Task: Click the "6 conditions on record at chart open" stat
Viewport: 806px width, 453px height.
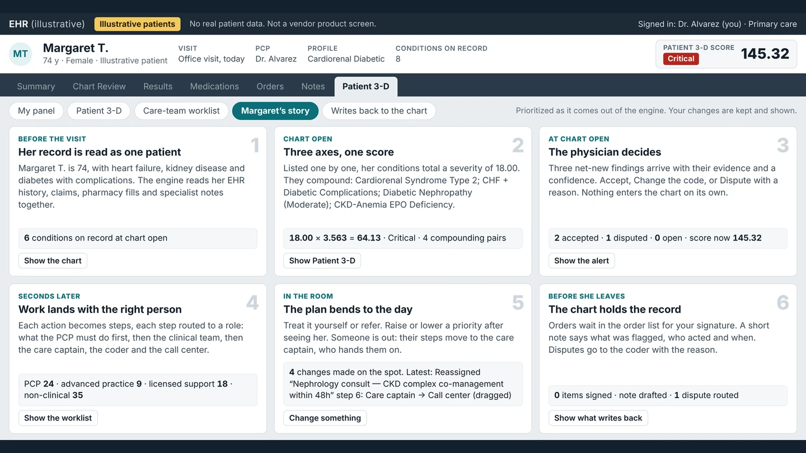Action: tap(138, 238)
